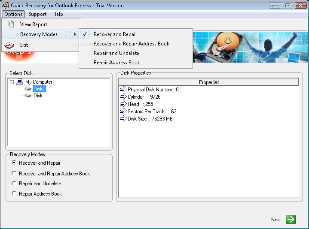Click the Exit menu icon
The height and width of the screenshot is (229, 309).
9,45
